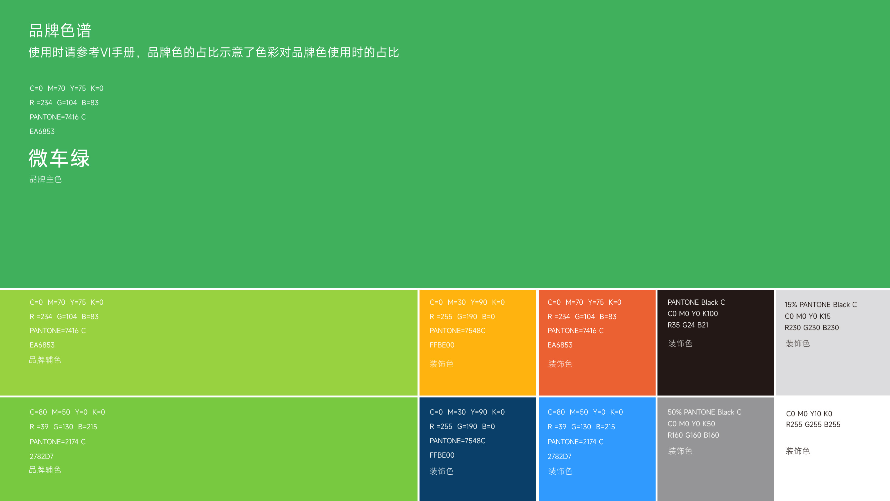This screenshot has width=890, height=501.
Task: Click "50% PANTONE Black C" text
Action: (704, 412)
